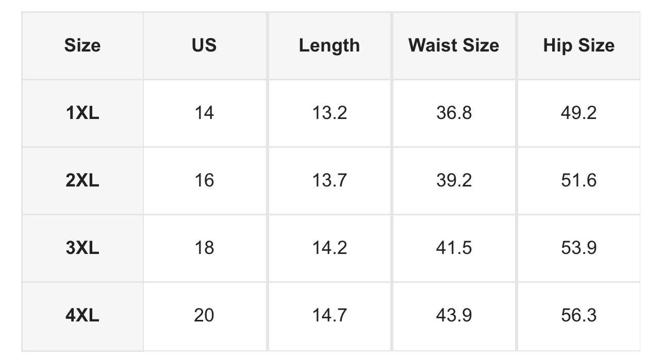
Task: Select the 4XL size row label
Action: click(82, 315)
